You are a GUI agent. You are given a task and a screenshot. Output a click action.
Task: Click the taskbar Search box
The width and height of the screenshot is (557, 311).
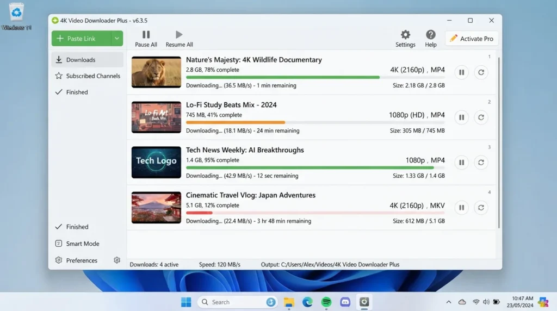(237, 302)
